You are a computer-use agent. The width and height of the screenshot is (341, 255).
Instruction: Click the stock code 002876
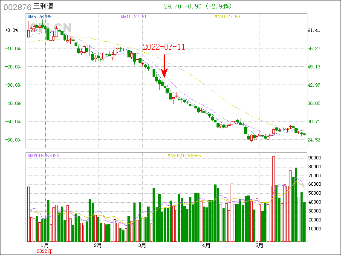[x=17, y=6]
